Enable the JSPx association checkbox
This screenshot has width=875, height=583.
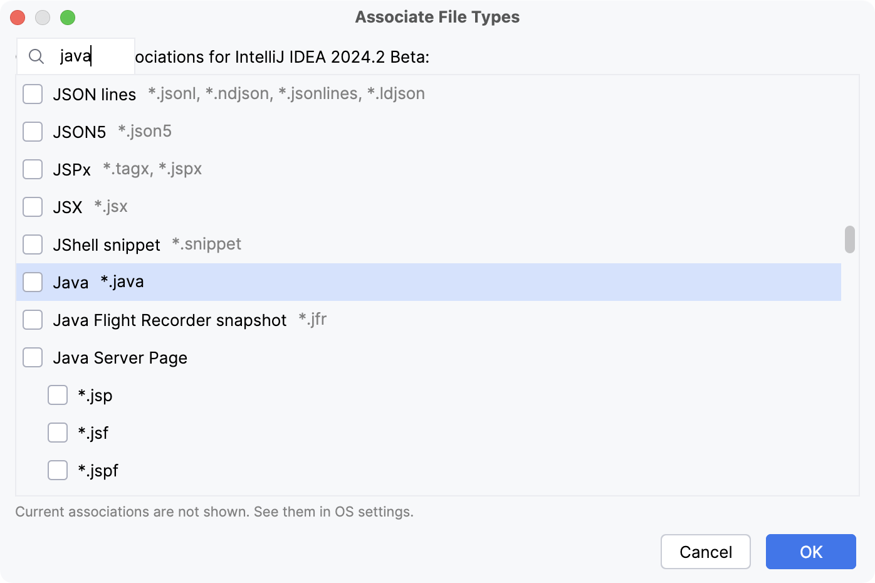[x=33, y=169]
